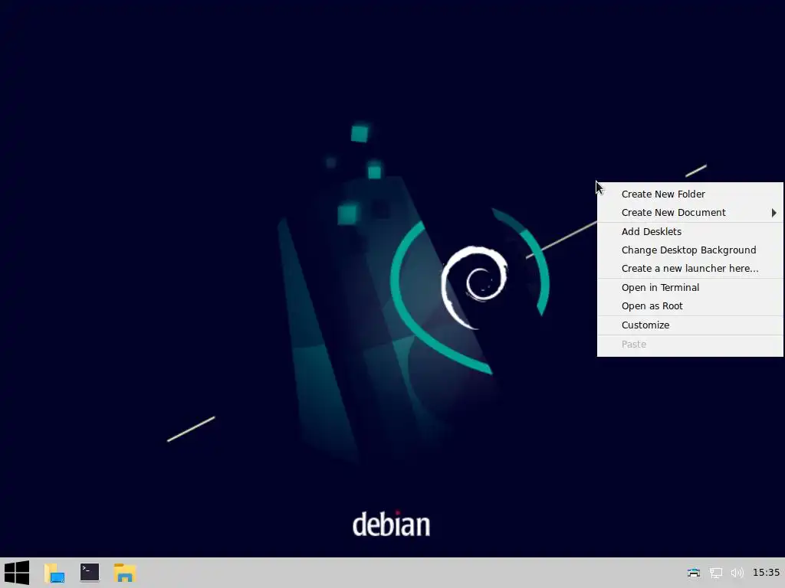The height and width of the screenshot is (588, 785).
Task: Open the file manager icon in the panel
Action: 125,573
